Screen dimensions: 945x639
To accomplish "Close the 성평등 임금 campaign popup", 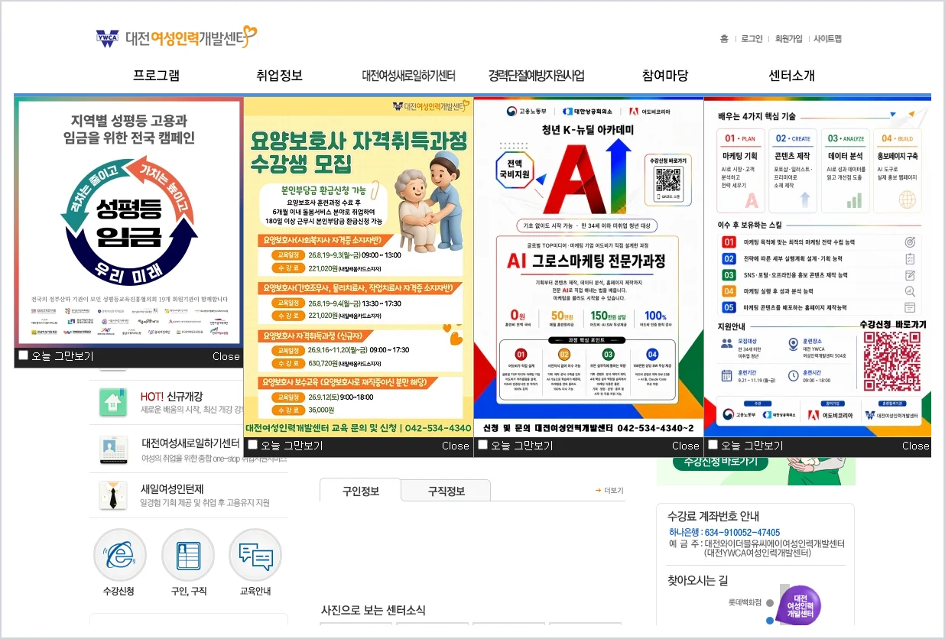I will 226,356.
